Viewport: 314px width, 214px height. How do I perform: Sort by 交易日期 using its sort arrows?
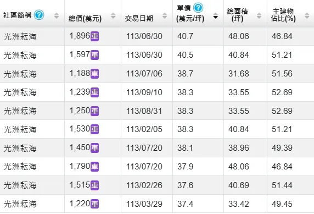pyautogui.click(x=165, y=15)
